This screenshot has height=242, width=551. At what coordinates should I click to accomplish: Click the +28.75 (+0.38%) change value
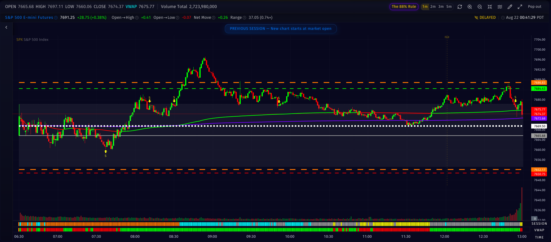tap(92, 18)
